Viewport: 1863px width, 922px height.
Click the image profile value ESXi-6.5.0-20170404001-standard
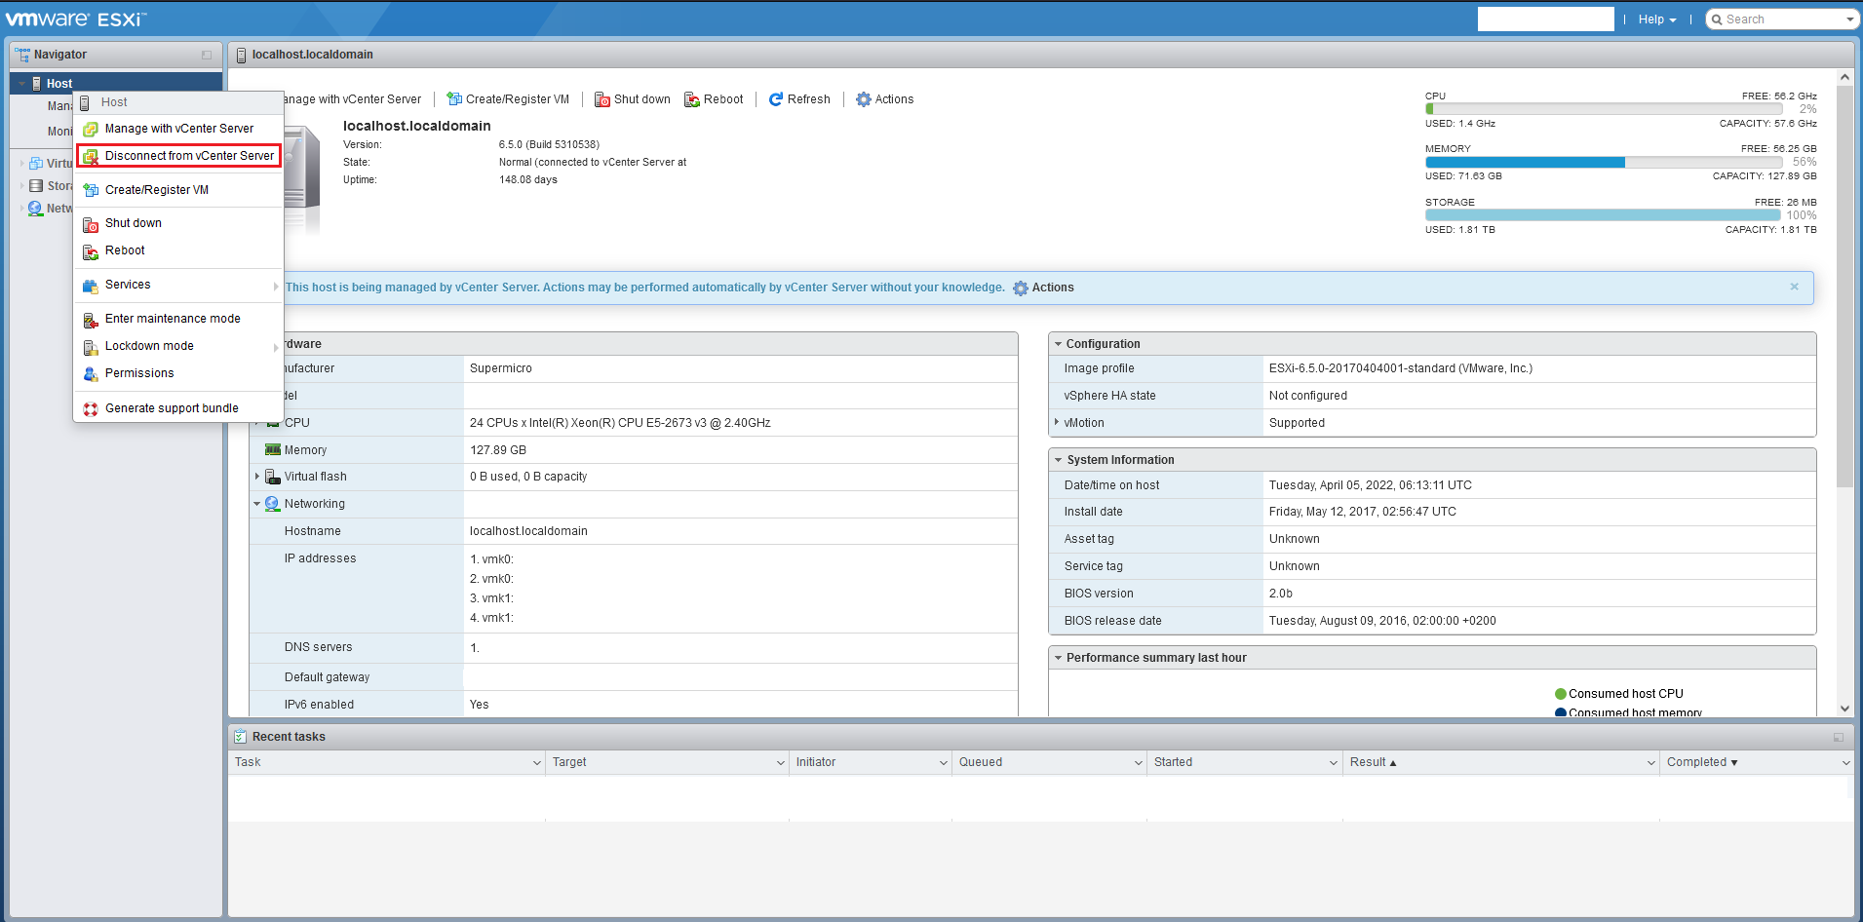pyautogui.click(x=1401, y=368)
